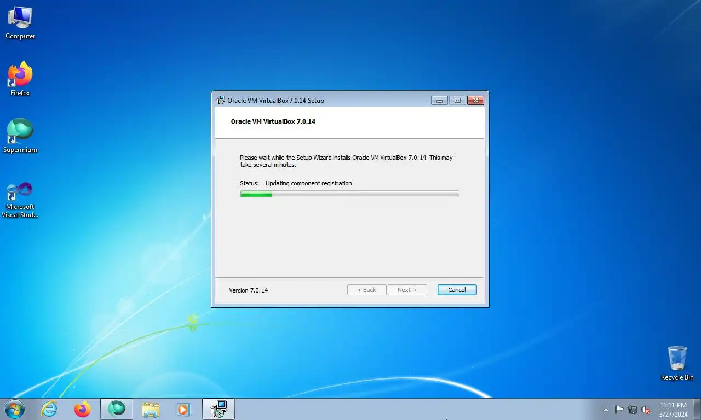This screenshot has height=420, width=701.
Task: Select the VirtualBox installer taskbar button
Action: [x=219, y=409]
